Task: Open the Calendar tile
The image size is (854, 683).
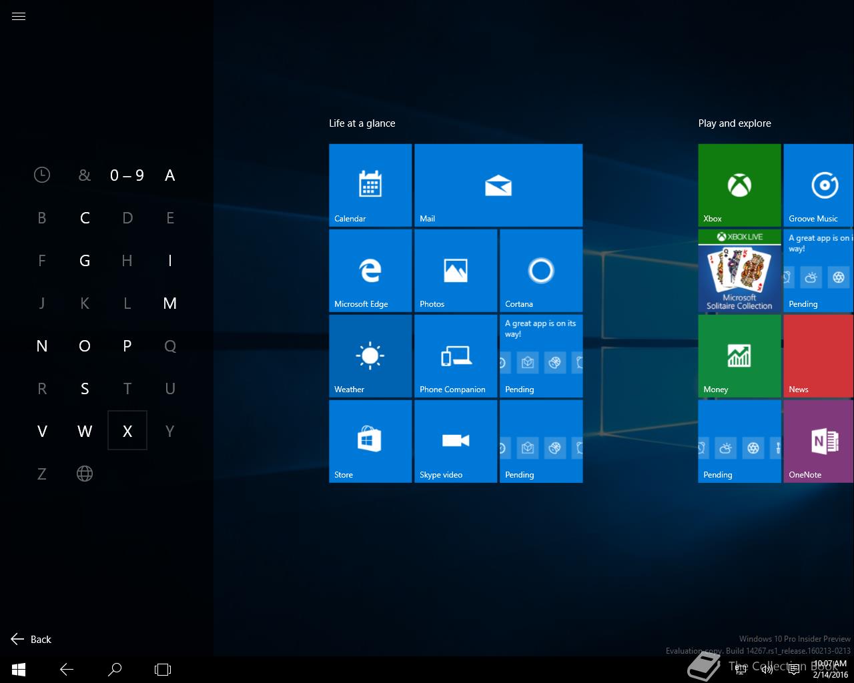Action: [370, 185]
